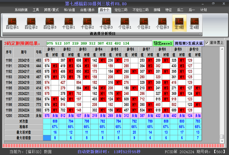Select the 十位杀1 analysis icon

[68, 23]
